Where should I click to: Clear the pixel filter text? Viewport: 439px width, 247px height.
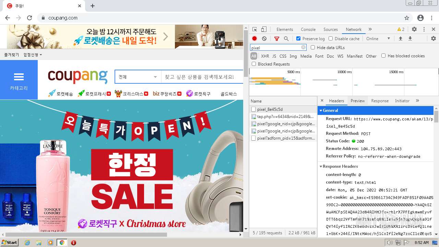[x=303, y=48]
